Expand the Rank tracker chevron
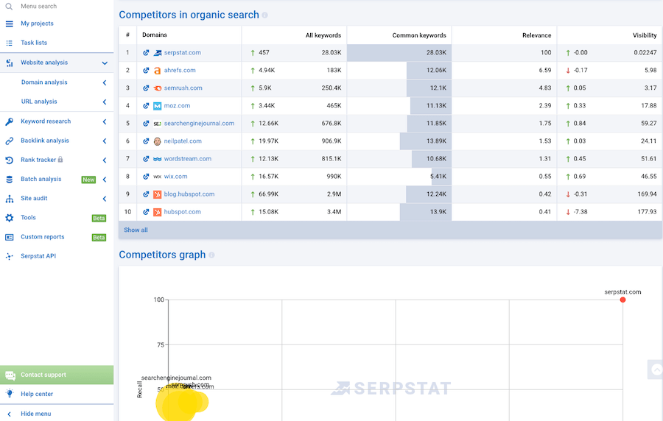The width and height of the screenshot is (663, 421). tap(105, 160)
